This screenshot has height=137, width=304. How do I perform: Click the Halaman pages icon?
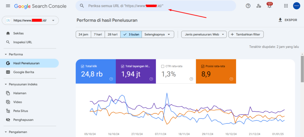coord(8,93)
